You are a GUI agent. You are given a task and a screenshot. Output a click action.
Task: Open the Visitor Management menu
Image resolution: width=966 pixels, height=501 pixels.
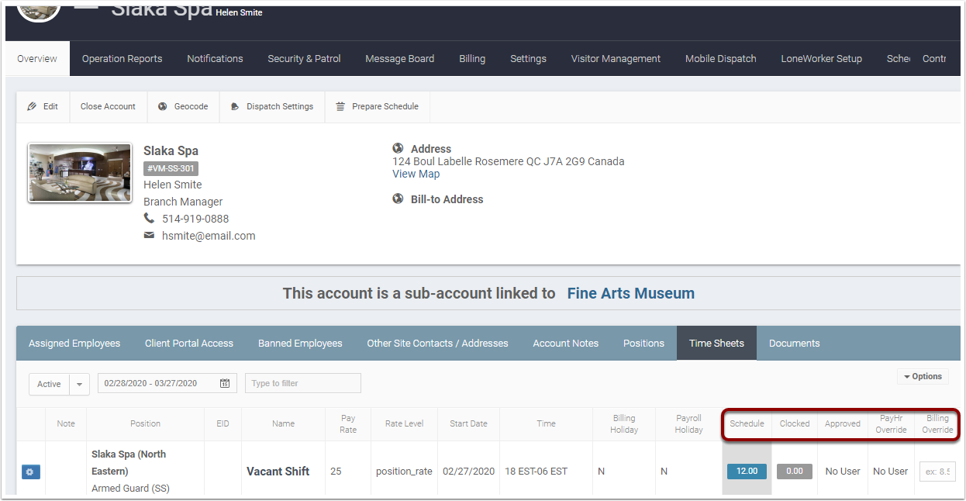(x=615, y=58)
